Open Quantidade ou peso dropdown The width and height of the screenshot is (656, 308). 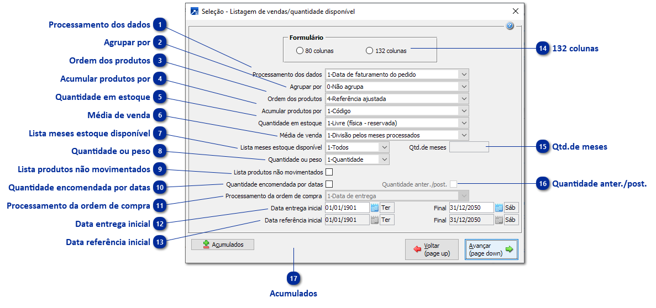coord(384,159)
